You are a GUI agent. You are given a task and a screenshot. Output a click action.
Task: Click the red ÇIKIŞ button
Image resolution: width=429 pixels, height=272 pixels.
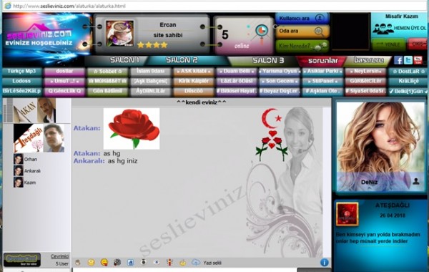point(418,44)
